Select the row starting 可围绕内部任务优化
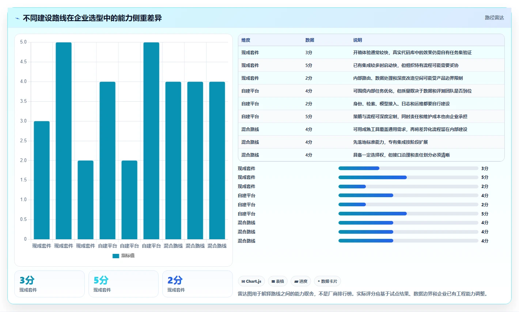This screenshot has height=312, width=519. [x=371, y=91]
